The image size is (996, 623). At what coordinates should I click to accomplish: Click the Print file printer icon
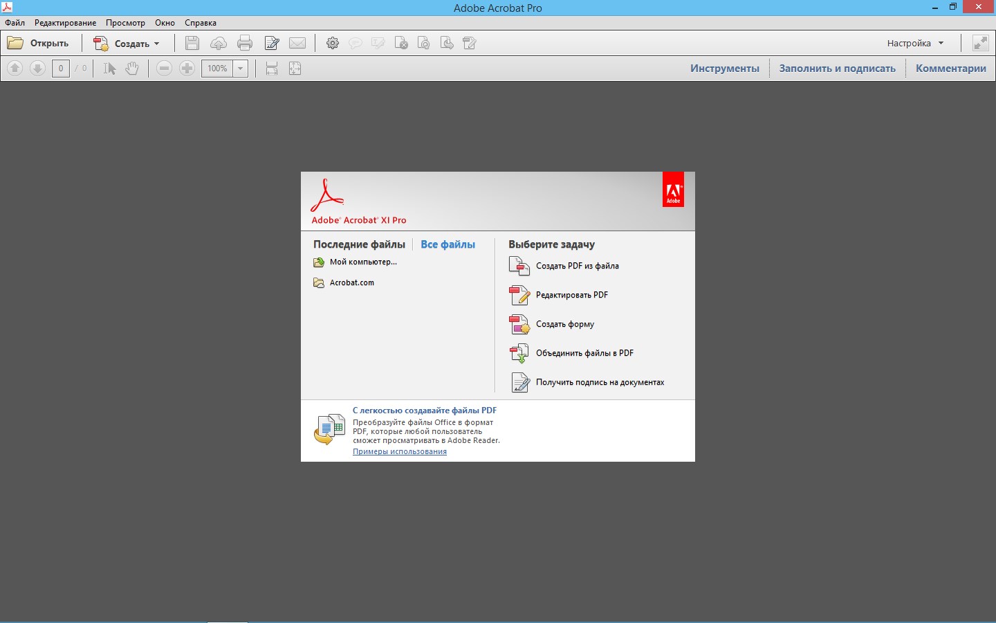point(245,43)
